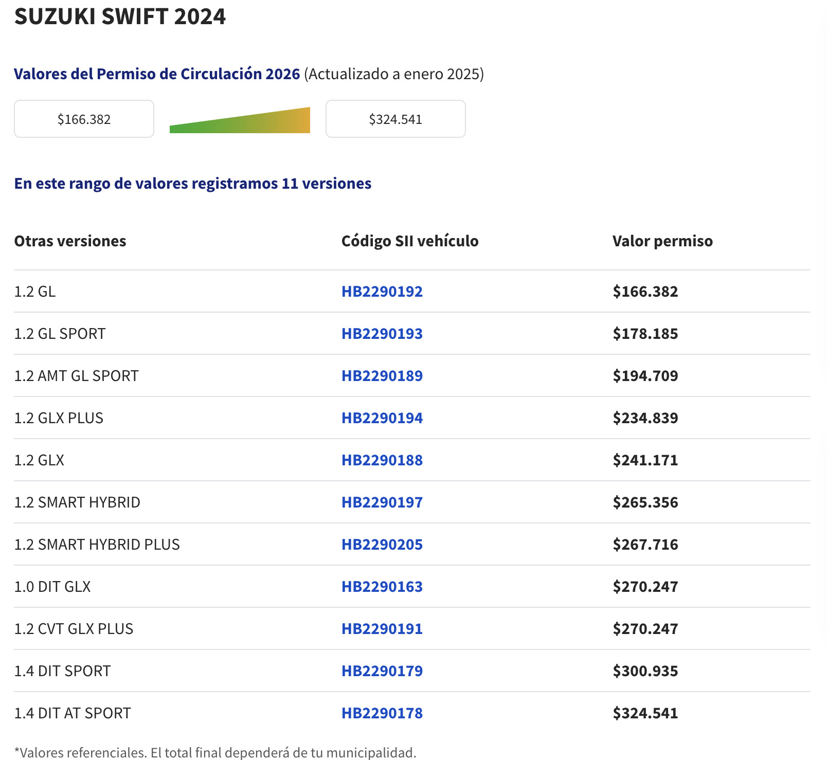
Task: Click the HB2290205 vehicle code
Action: click(382, 545)
